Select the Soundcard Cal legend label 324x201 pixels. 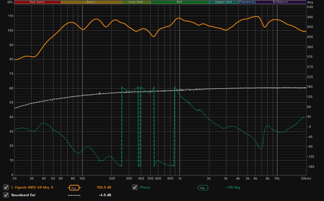coord(23,195)
